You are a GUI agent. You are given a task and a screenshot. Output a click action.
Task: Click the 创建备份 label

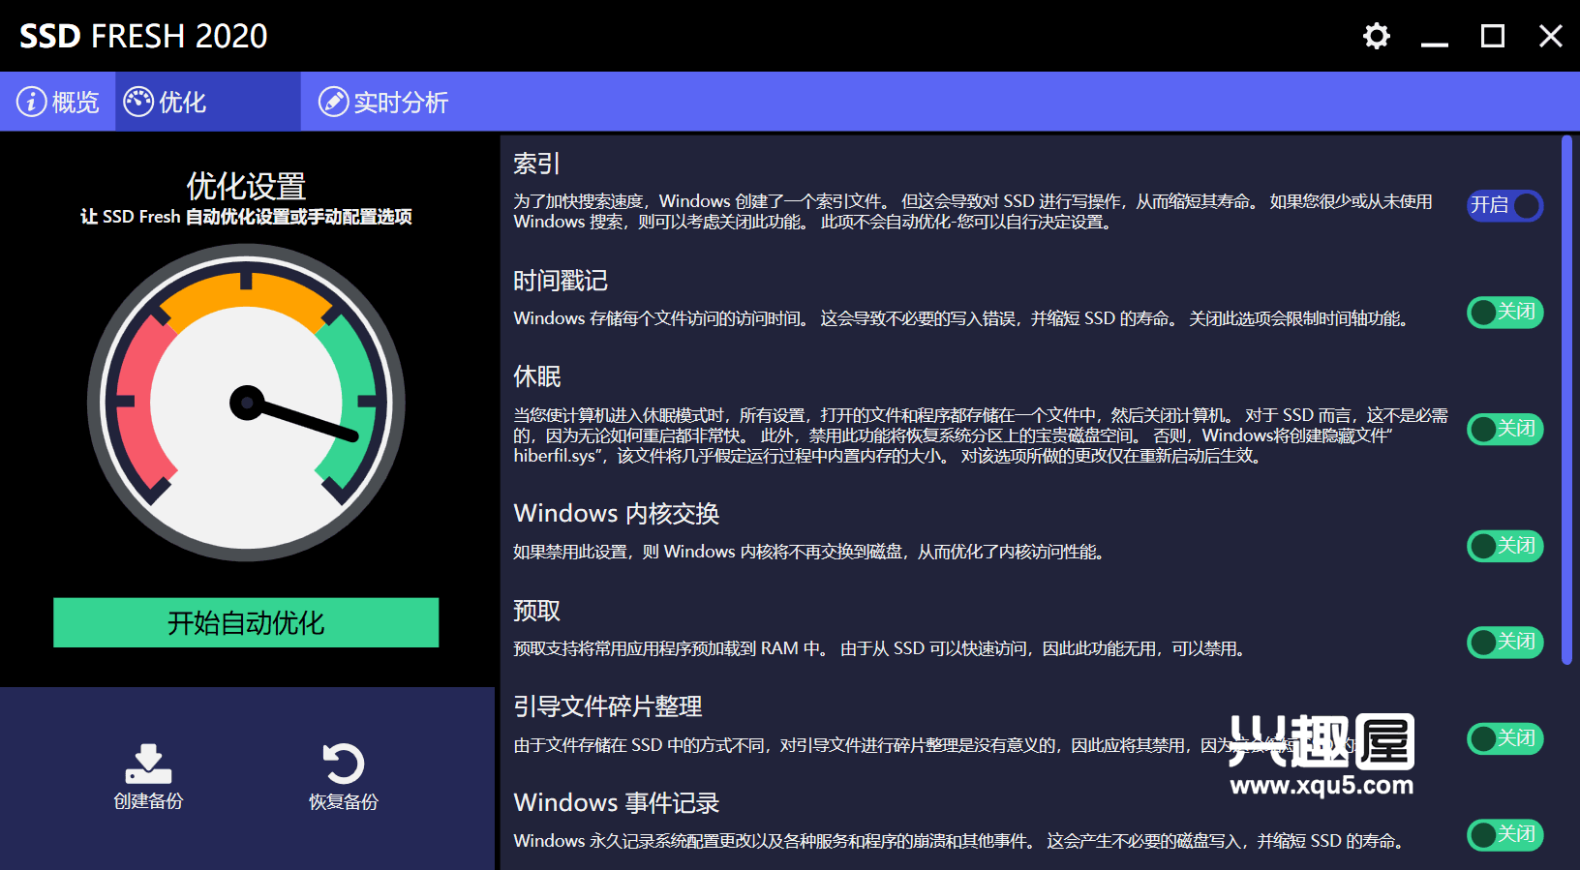point(148,801)
